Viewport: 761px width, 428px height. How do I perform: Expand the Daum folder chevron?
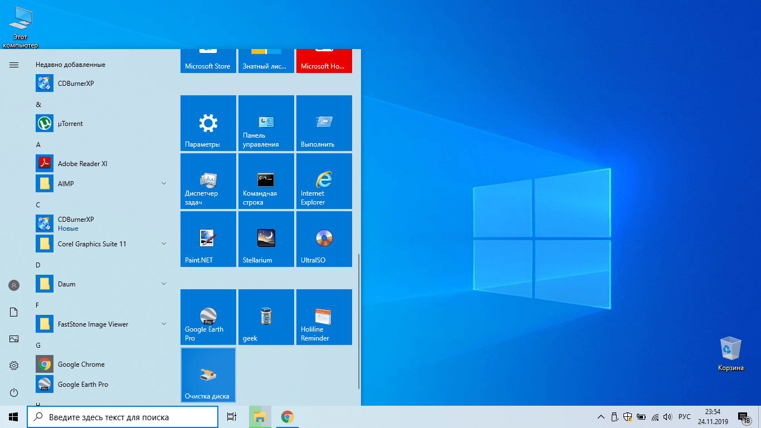[x=164, y=284]
